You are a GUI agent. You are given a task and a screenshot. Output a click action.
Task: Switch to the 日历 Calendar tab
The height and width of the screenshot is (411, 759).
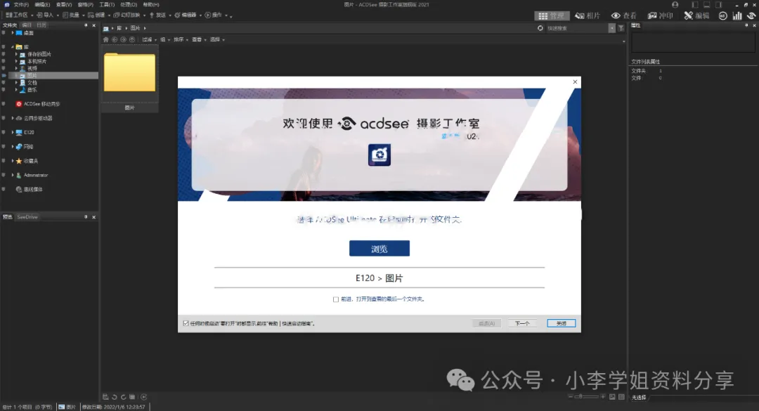click(41, 25)
